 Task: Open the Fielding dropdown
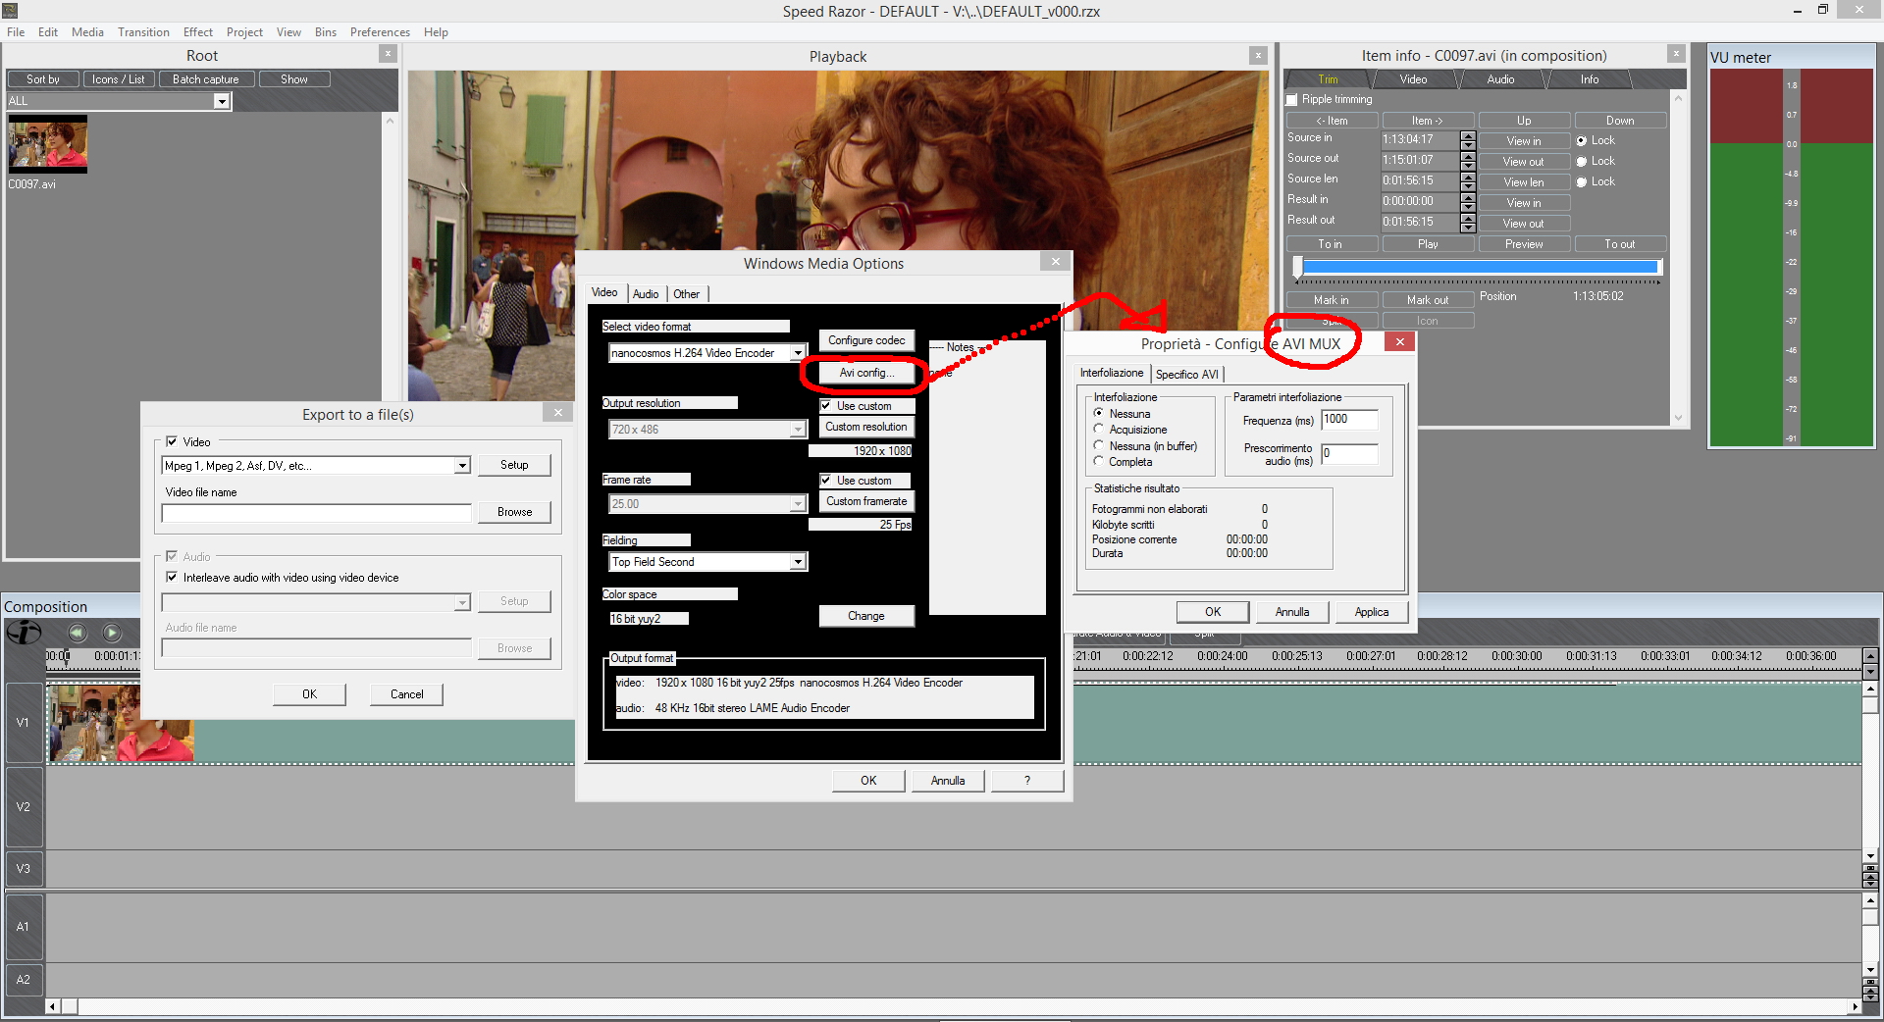[798, 562]
